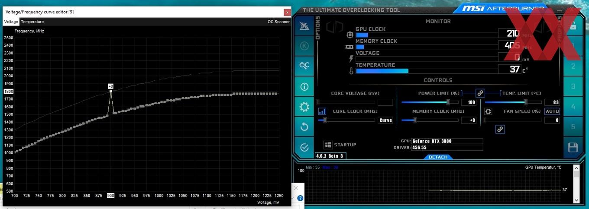Close the Voltage/Frequency curve editor window
The height and width of the screenshot is (209, 589).
287,13
